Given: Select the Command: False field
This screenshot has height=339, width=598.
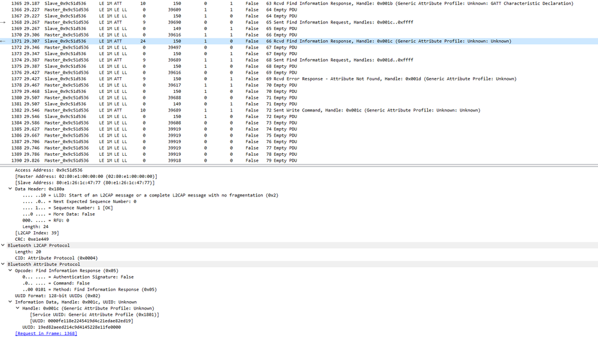Looking at the screenshot, I should pos(56,283).
